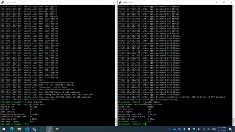Launch Microsoft Edge from the taskbar
This screenshot has width=235, height=132.
pyautogui.click(x=11, y=129)
